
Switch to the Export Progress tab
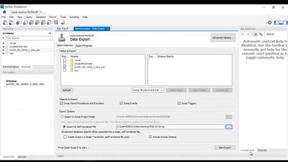84,46
